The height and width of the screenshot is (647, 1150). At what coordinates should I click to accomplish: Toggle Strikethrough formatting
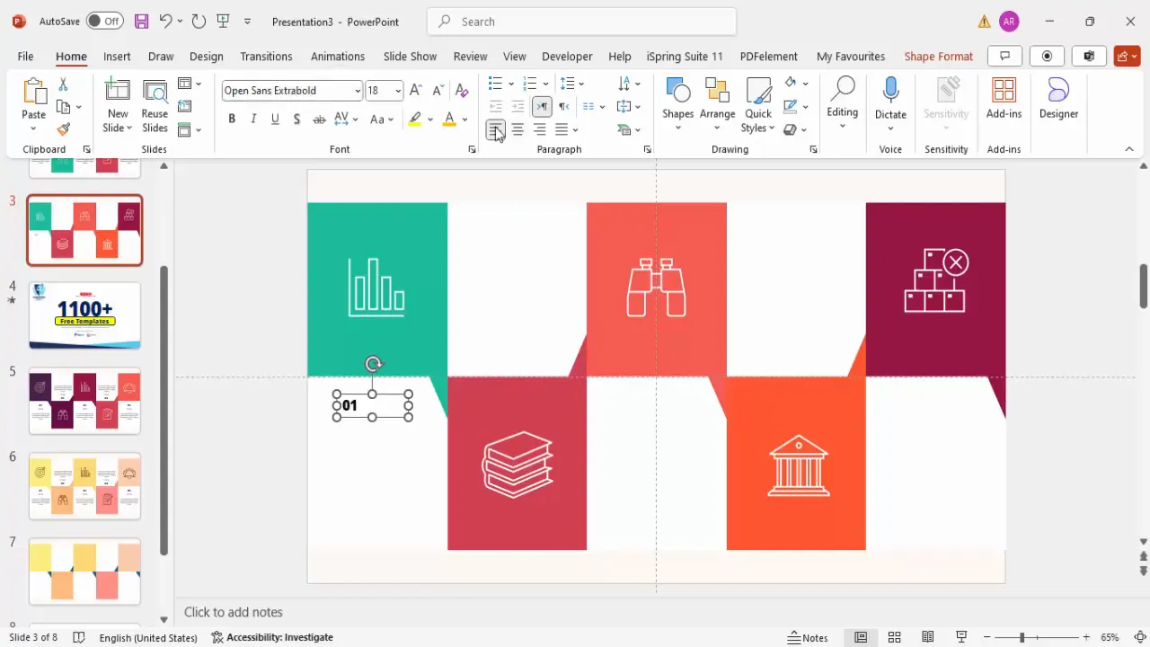click(319, 119)
